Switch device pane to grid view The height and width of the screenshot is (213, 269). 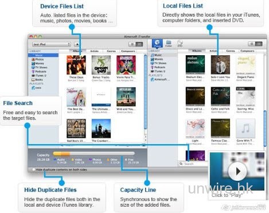coord(139,44)
